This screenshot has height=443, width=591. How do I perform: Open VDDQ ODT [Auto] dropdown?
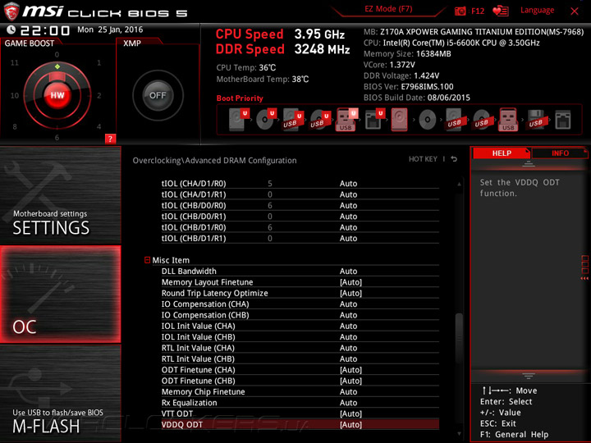pyautogui.click(x=350, y=425)
